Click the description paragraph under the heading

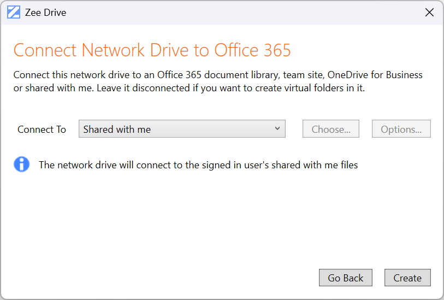[x=217, y=81]
